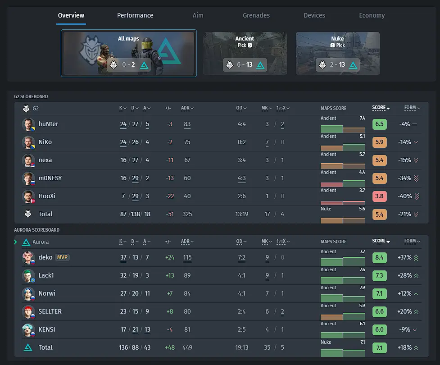
Task: Open the Devices tab
Action: tap(314, 15)
